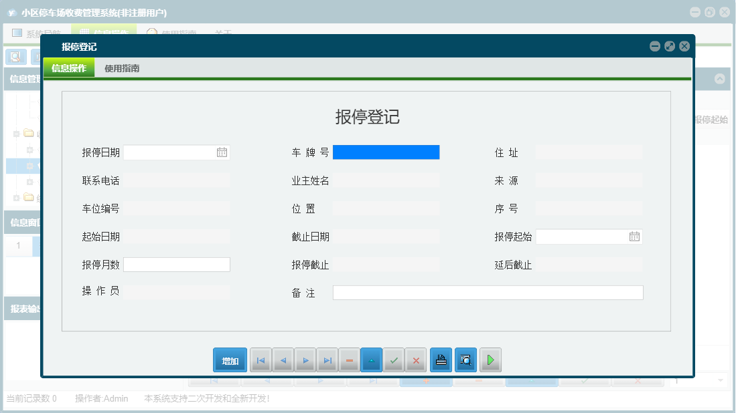Image resolution: width=736 pixels, height=413 pixels.
Task: Cancel changes with the red X
Action: pyautogui.click(x=415, y=360)
